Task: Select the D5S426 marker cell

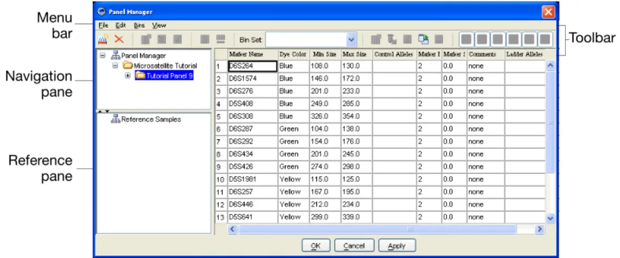Action: pos(253,167)
